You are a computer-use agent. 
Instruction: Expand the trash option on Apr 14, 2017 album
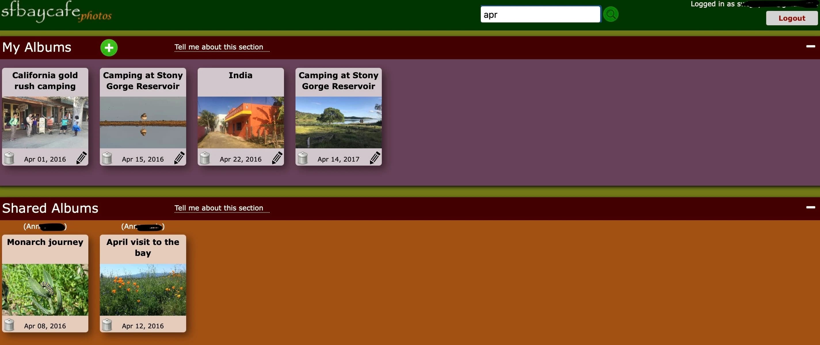[303, 158]
